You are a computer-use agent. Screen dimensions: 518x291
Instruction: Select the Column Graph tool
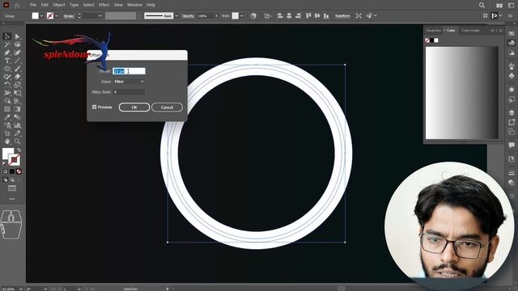(x=17, y=125)
